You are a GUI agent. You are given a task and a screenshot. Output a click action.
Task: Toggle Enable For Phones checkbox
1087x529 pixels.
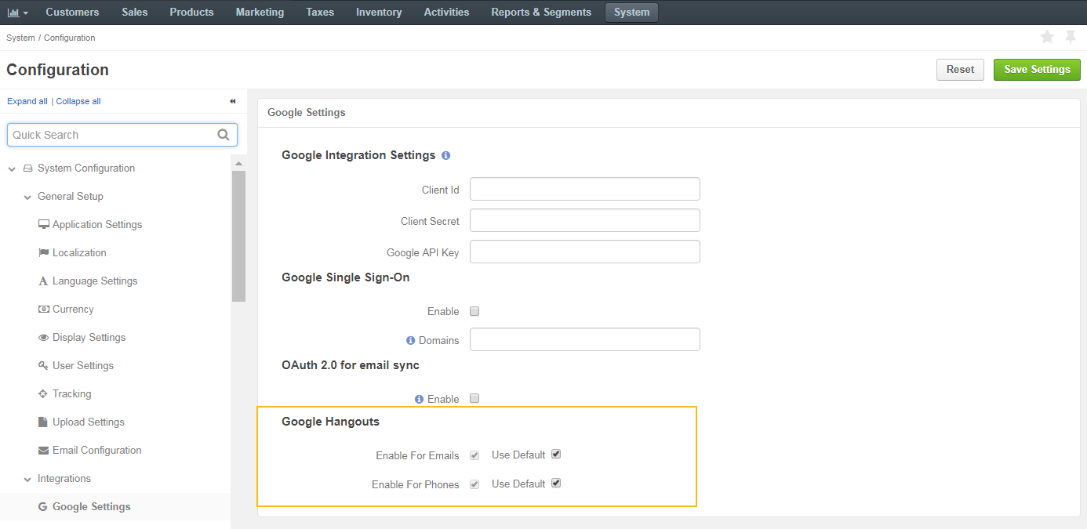pos(474,484)
